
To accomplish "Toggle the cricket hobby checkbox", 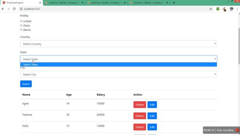I will pos(21,21).
